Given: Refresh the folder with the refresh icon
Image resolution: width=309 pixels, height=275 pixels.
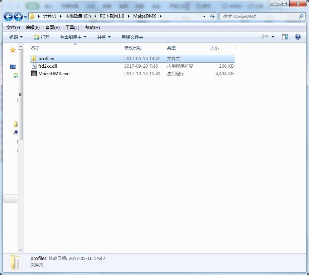Looking at the screenshot, I should coord(212,16).
